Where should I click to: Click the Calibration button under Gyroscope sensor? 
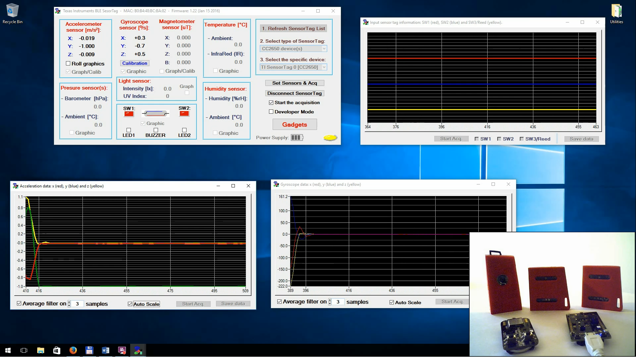point(134,63)
